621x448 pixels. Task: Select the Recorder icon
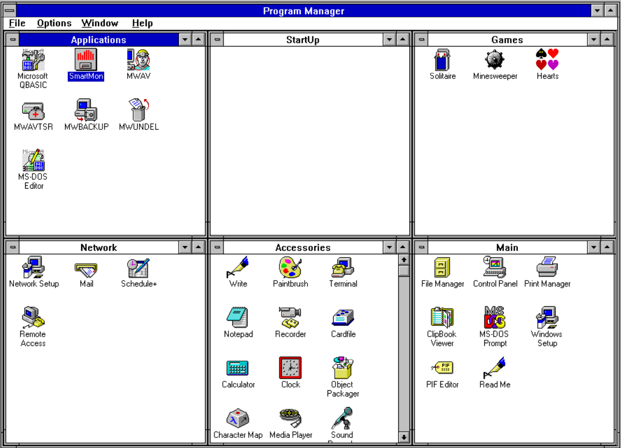point(290,318)
